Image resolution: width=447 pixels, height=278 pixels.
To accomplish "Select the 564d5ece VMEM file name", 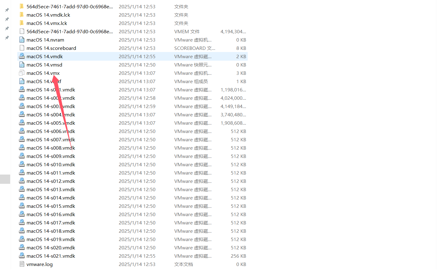I will click(x=70, y=31).
